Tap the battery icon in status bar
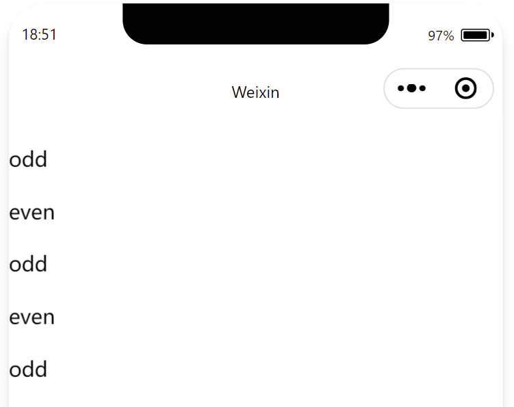The width and height of the screenshot is (514, 407). 477,35
